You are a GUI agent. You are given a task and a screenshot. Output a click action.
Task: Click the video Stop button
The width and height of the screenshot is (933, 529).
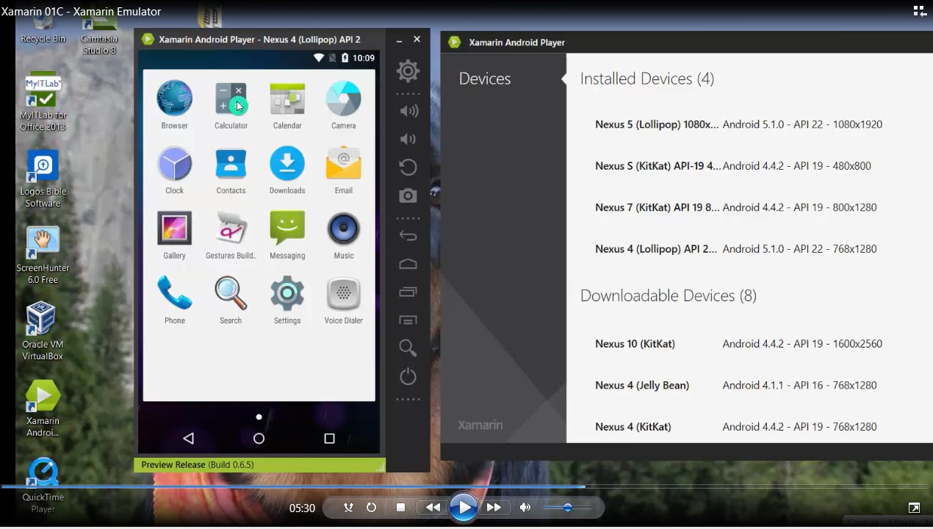(400, 508)
